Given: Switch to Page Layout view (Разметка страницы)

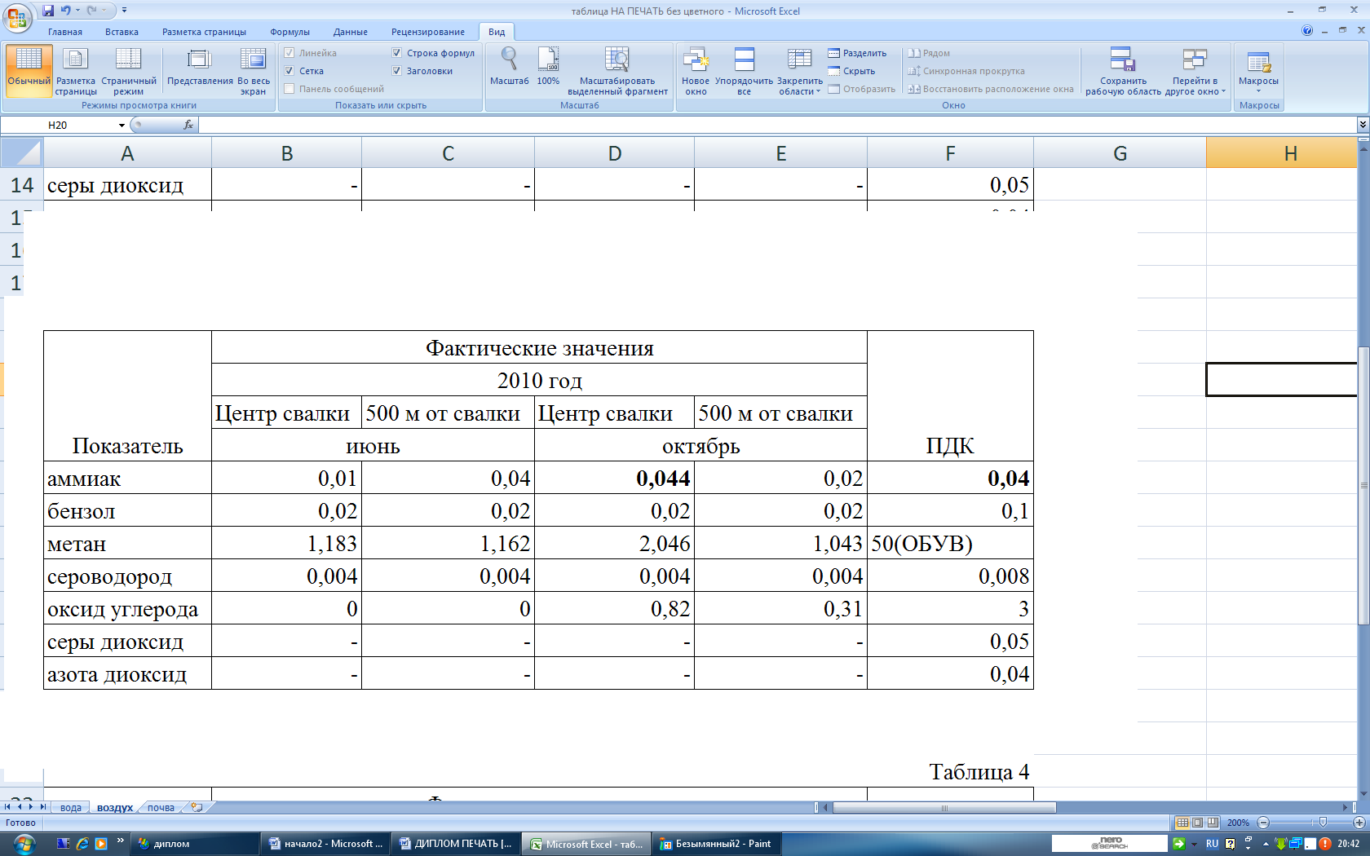Looking at the screenshot, I should [x=75, y=71].
